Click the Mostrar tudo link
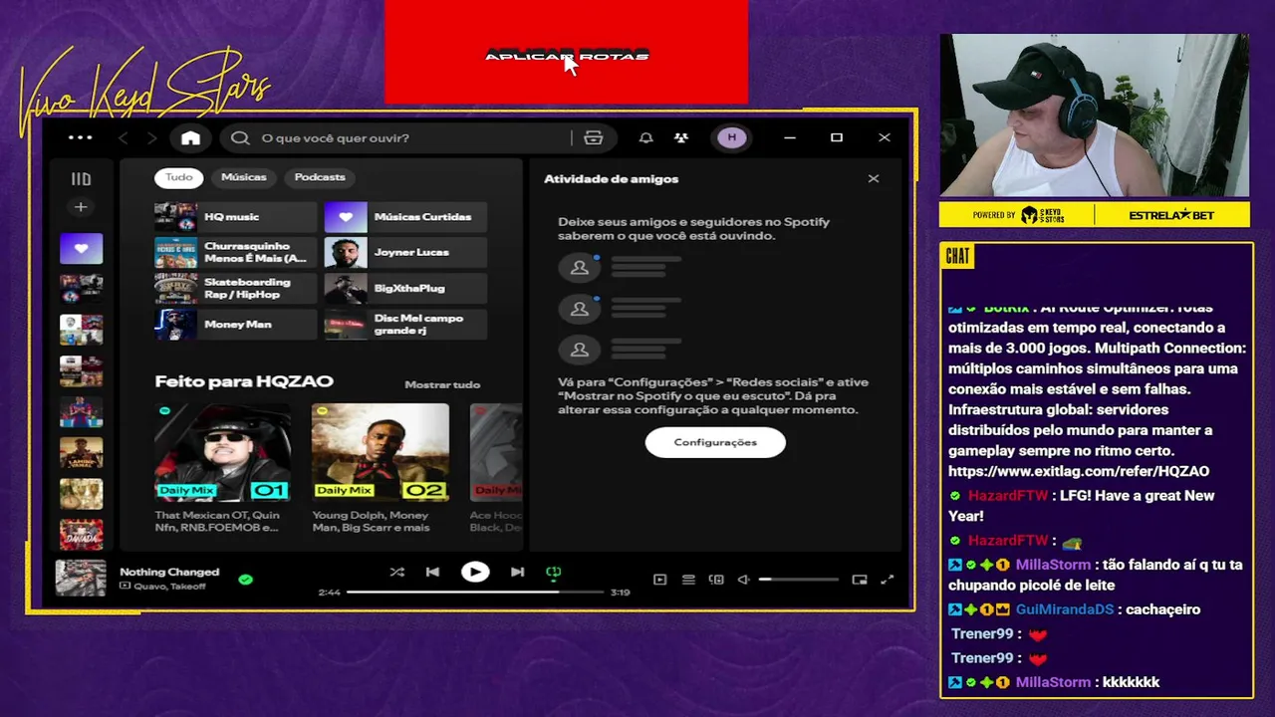Screen dimensions: 1275x717 click(x=442, y=384)
